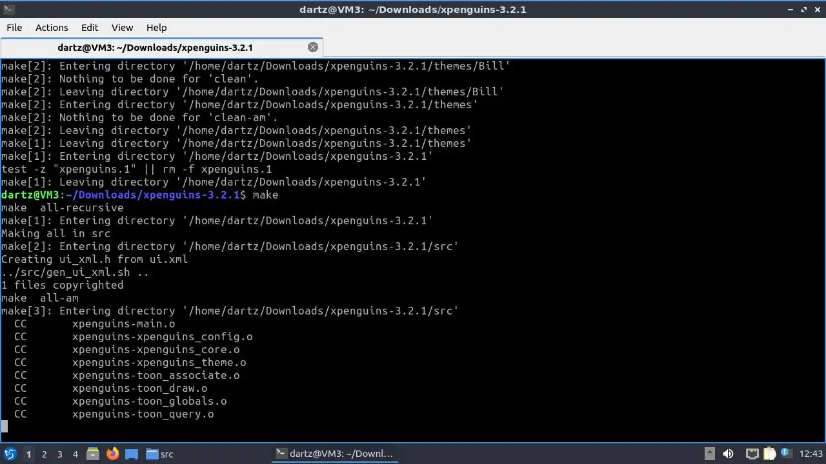Open the network connection tray icon

752,454
